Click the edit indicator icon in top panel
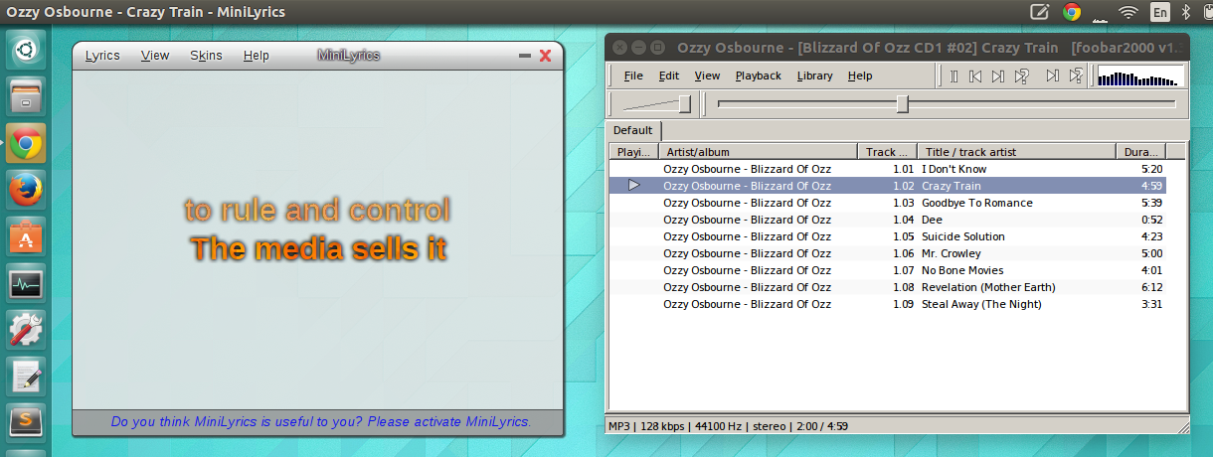Image resolution: width=1213 pixels, height=457 pixels. coord(1040,12)
